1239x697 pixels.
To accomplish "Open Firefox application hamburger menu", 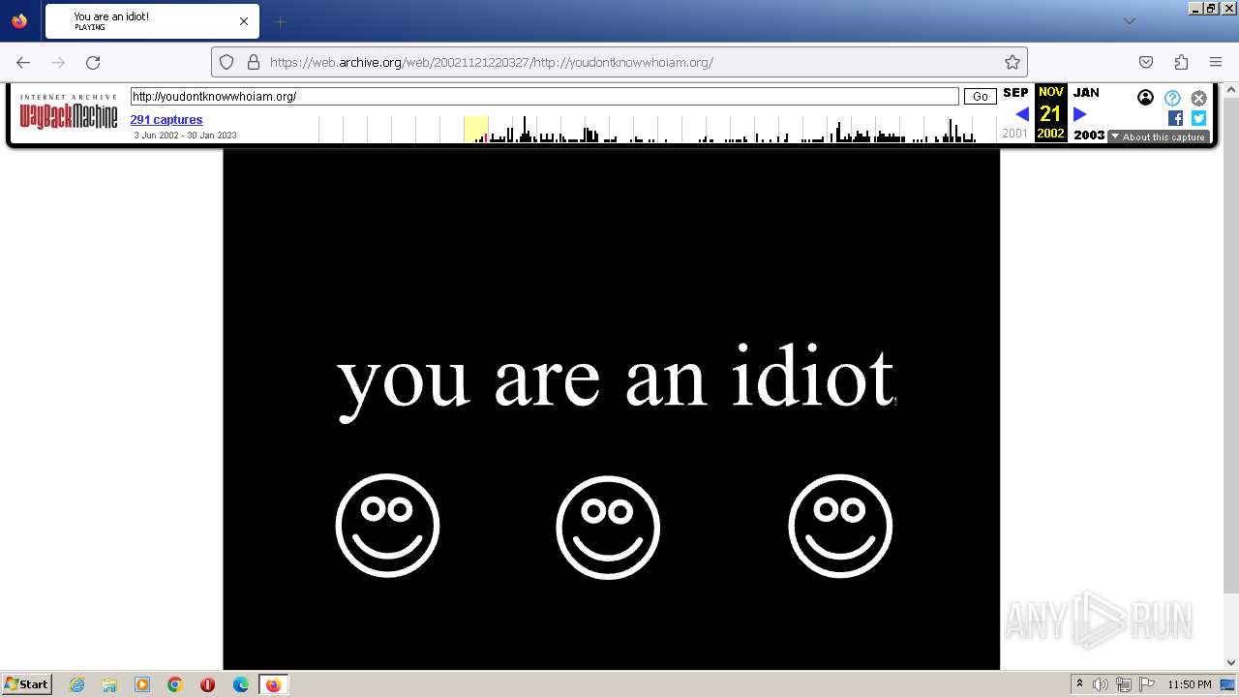I will point(1216,62).
